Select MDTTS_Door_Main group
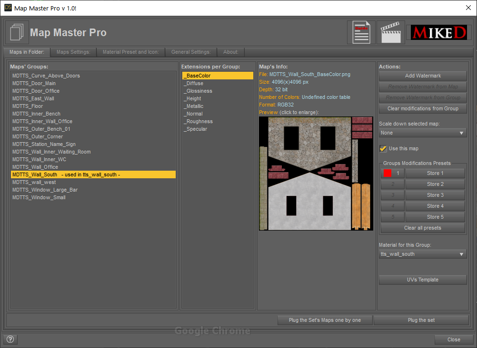The image size is (477, 348). (93, 83)
